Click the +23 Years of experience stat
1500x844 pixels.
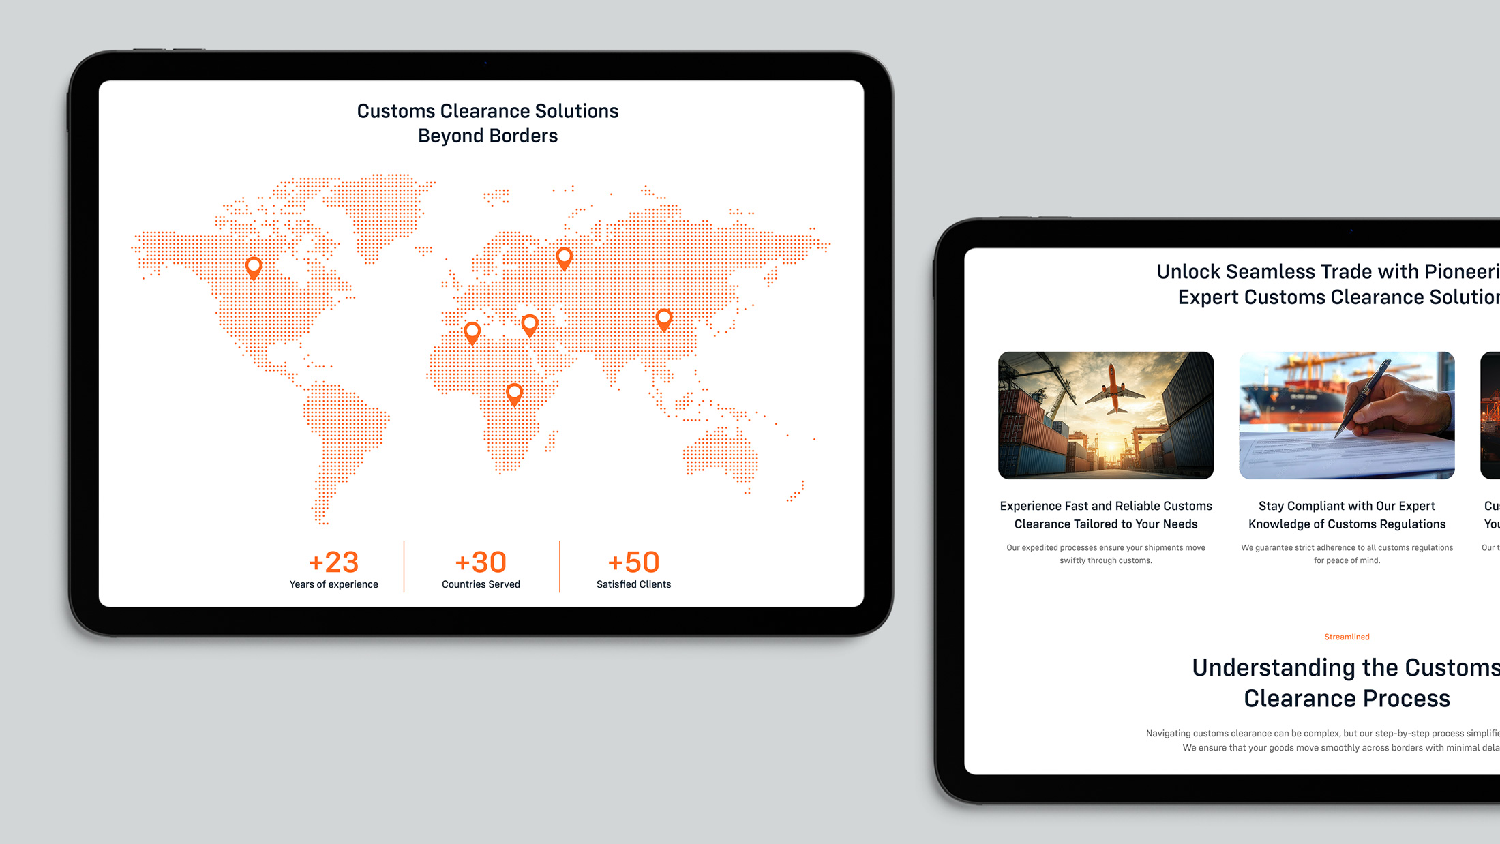pos(333,569)
